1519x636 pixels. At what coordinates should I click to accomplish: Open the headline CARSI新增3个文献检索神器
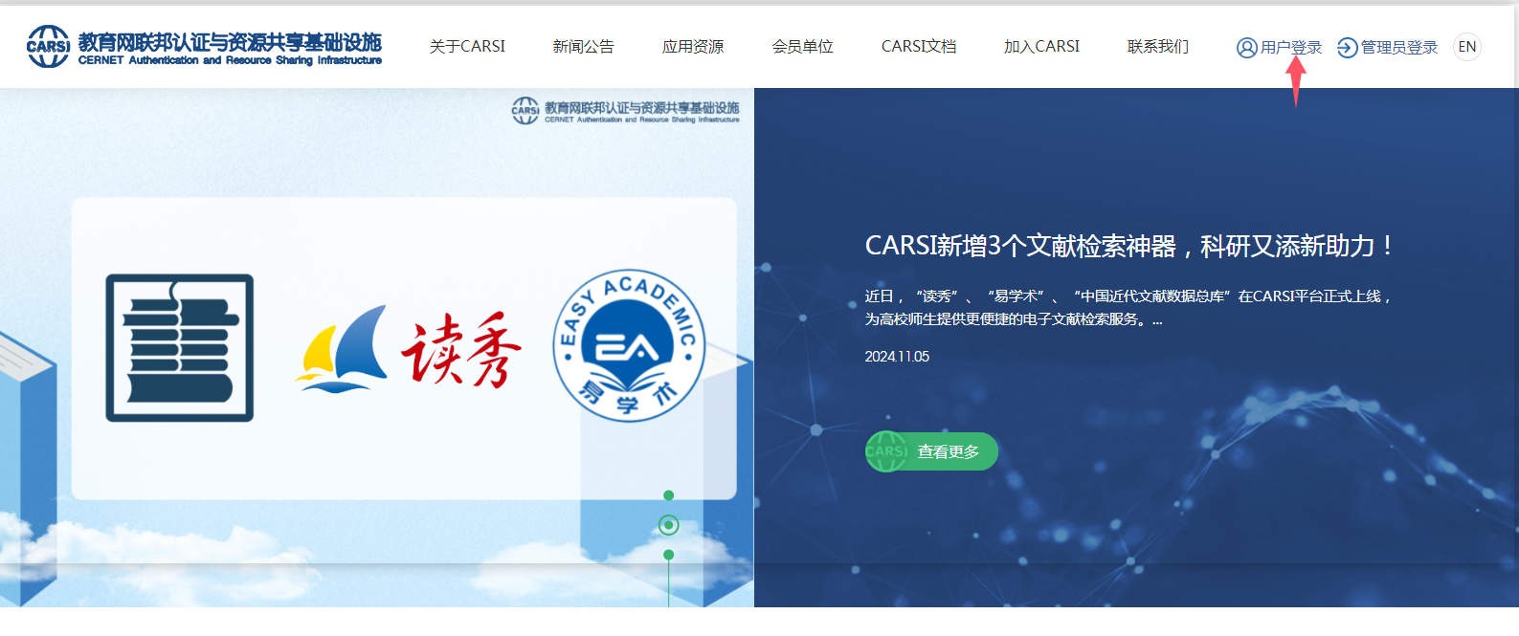click(1128, 247)
